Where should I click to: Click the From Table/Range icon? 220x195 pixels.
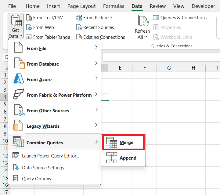pyautogui.click(x=29, y=37)
